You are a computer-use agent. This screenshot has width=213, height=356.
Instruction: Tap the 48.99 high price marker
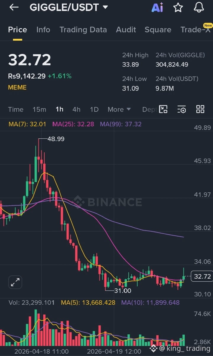(x=56, y=139)
